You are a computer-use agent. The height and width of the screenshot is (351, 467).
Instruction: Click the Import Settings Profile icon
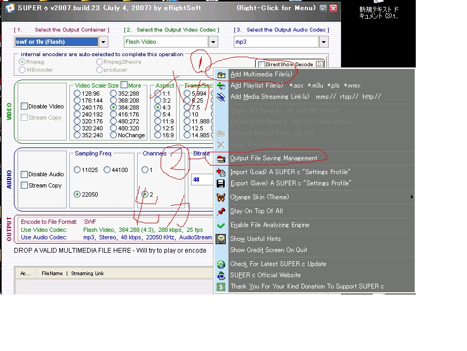[221, 173]
